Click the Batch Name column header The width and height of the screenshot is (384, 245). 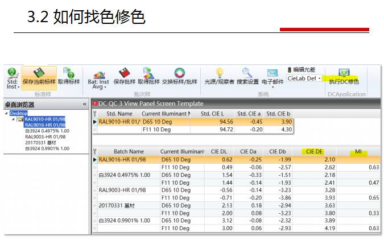click(x=128, y=152)
